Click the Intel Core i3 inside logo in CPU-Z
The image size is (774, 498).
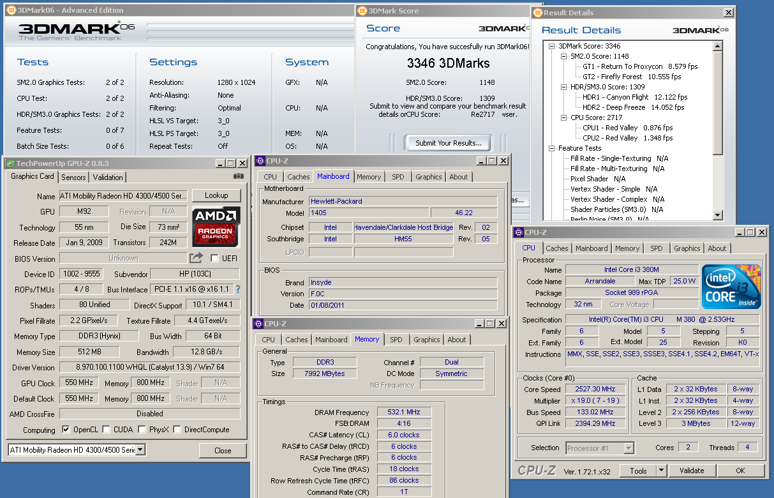click(731, 287)
